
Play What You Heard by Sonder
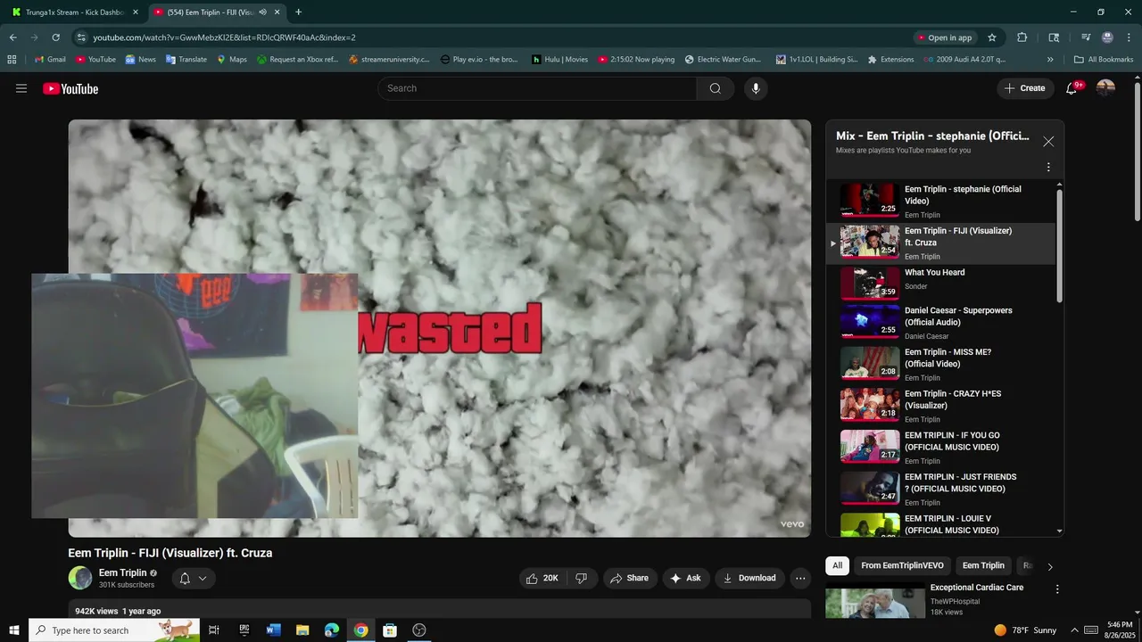pyautogui.click(x=941, y=284)
